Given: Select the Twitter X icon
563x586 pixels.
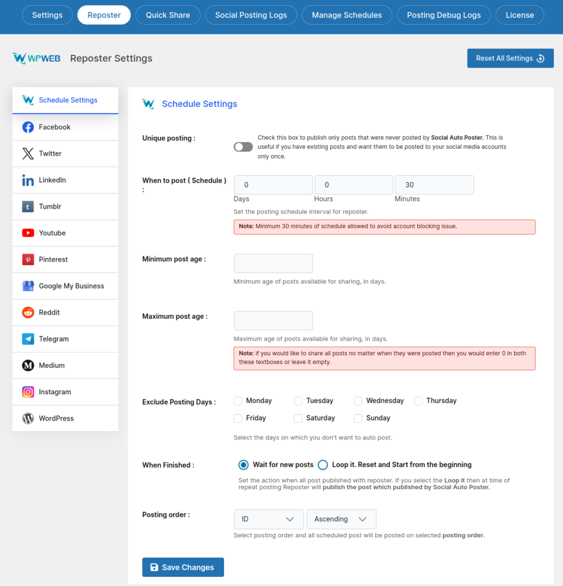Looking at the screenshot, I should [x=28, y=153].
